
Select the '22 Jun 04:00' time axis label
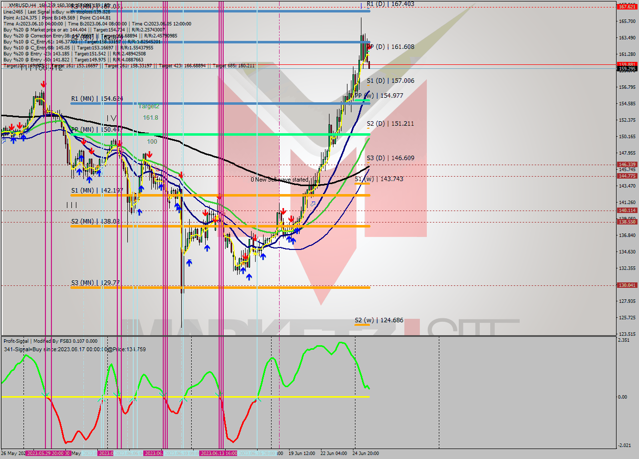334,454
